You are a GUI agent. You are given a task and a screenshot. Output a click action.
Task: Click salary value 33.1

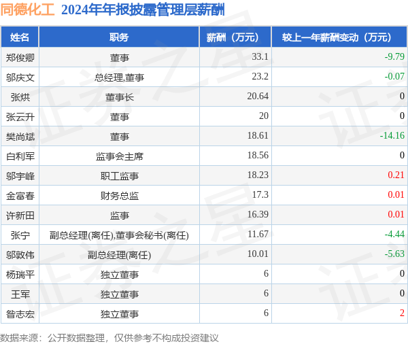260,56
